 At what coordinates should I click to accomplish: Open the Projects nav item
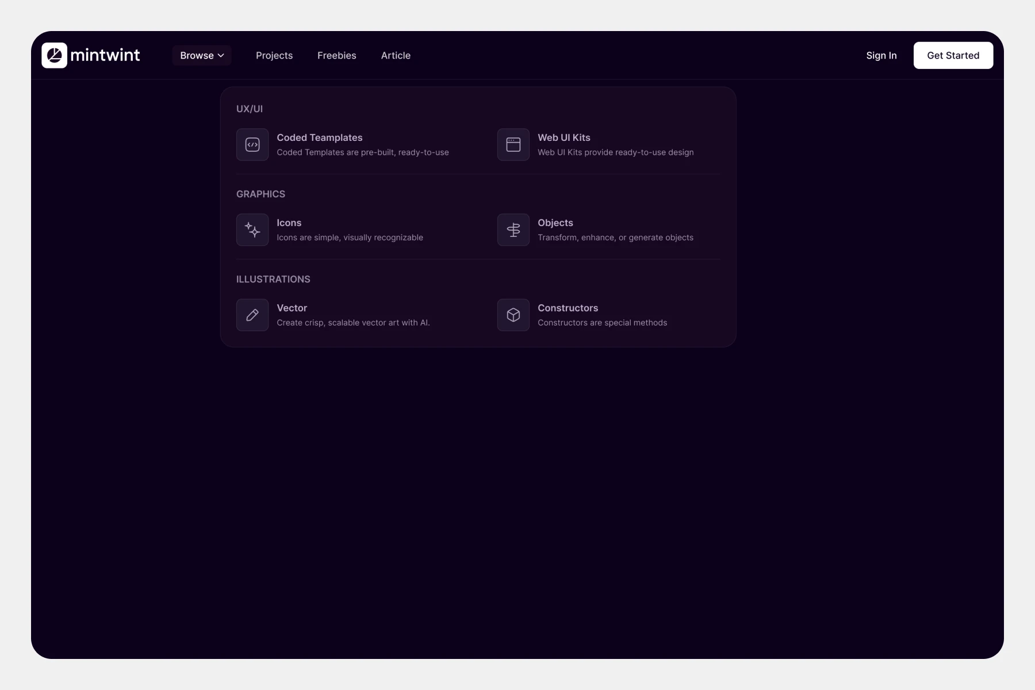pos(274,56)
